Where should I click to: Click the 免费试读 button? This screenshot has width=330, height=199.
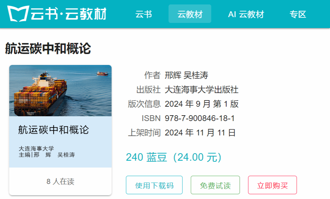point(215,185)
